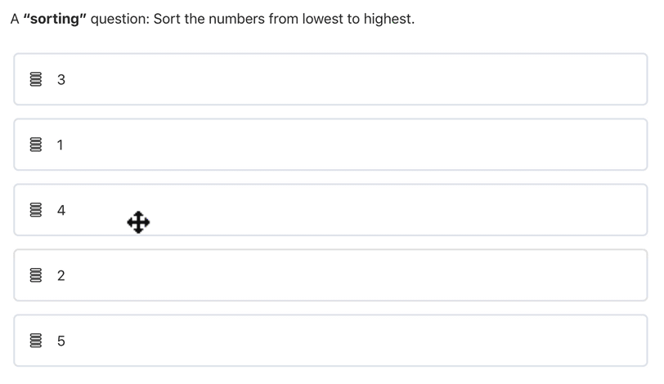
Task: Click the number 1 label
Action: pos(61,145)
